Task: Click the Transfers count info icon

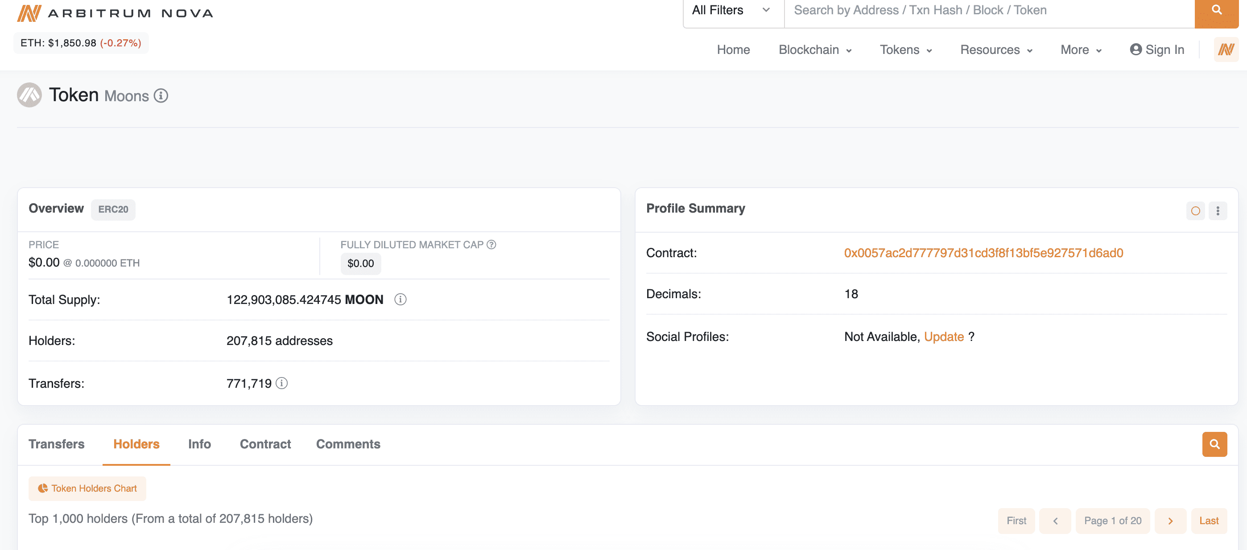Action: coord(282,383)
